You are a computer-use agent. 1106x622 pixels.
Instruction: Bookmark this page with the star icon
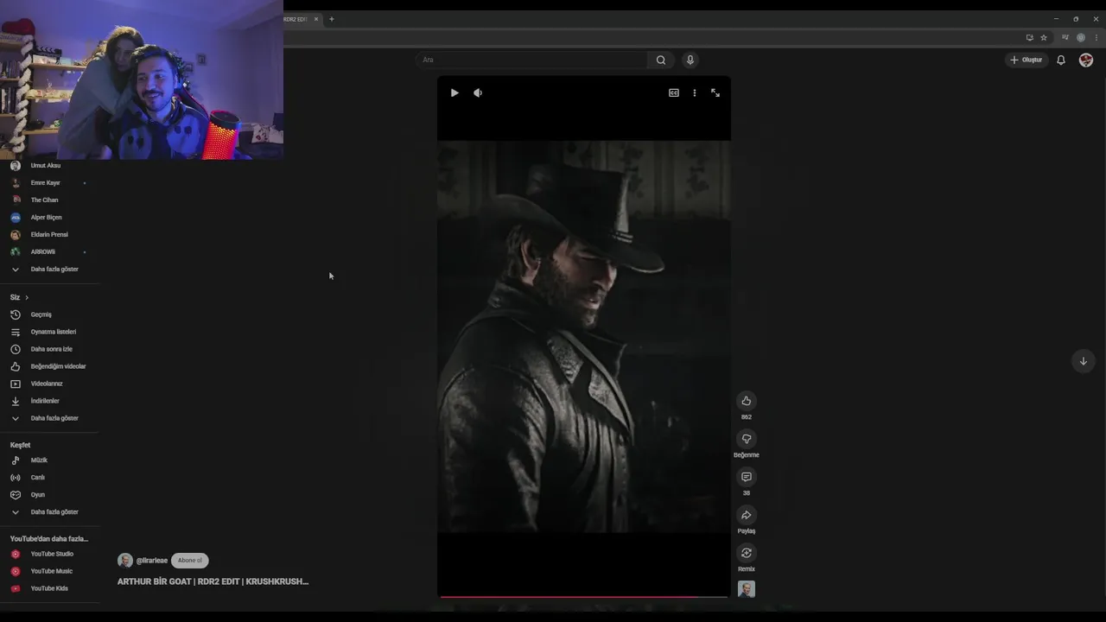[x=1044, y=37]
